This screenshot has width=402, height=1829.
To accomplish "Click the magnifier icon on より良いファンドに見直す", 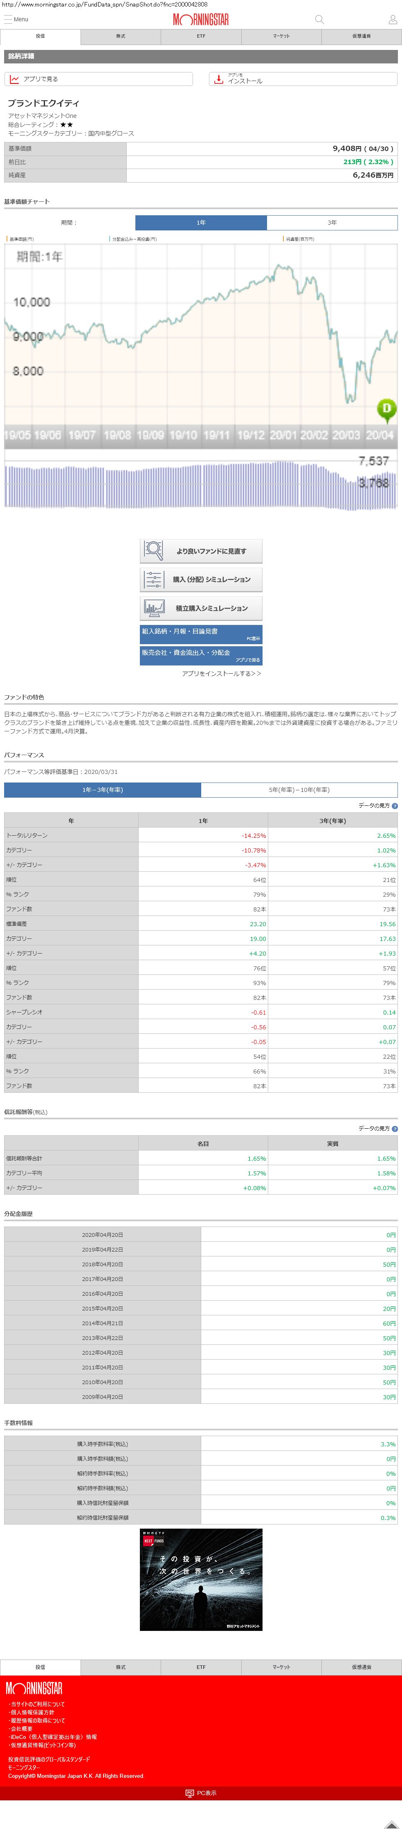I will [153, 550].
